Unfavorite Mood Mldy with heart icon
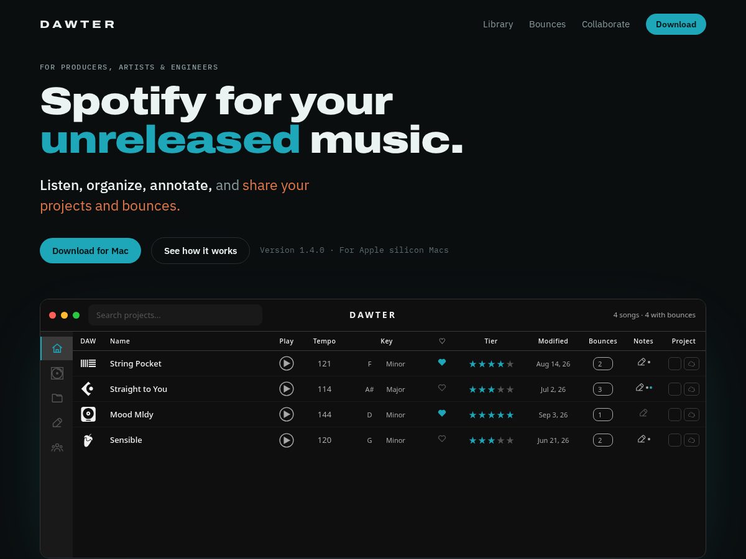This screenshot has height=559, width=746. [x=442, y=413]
